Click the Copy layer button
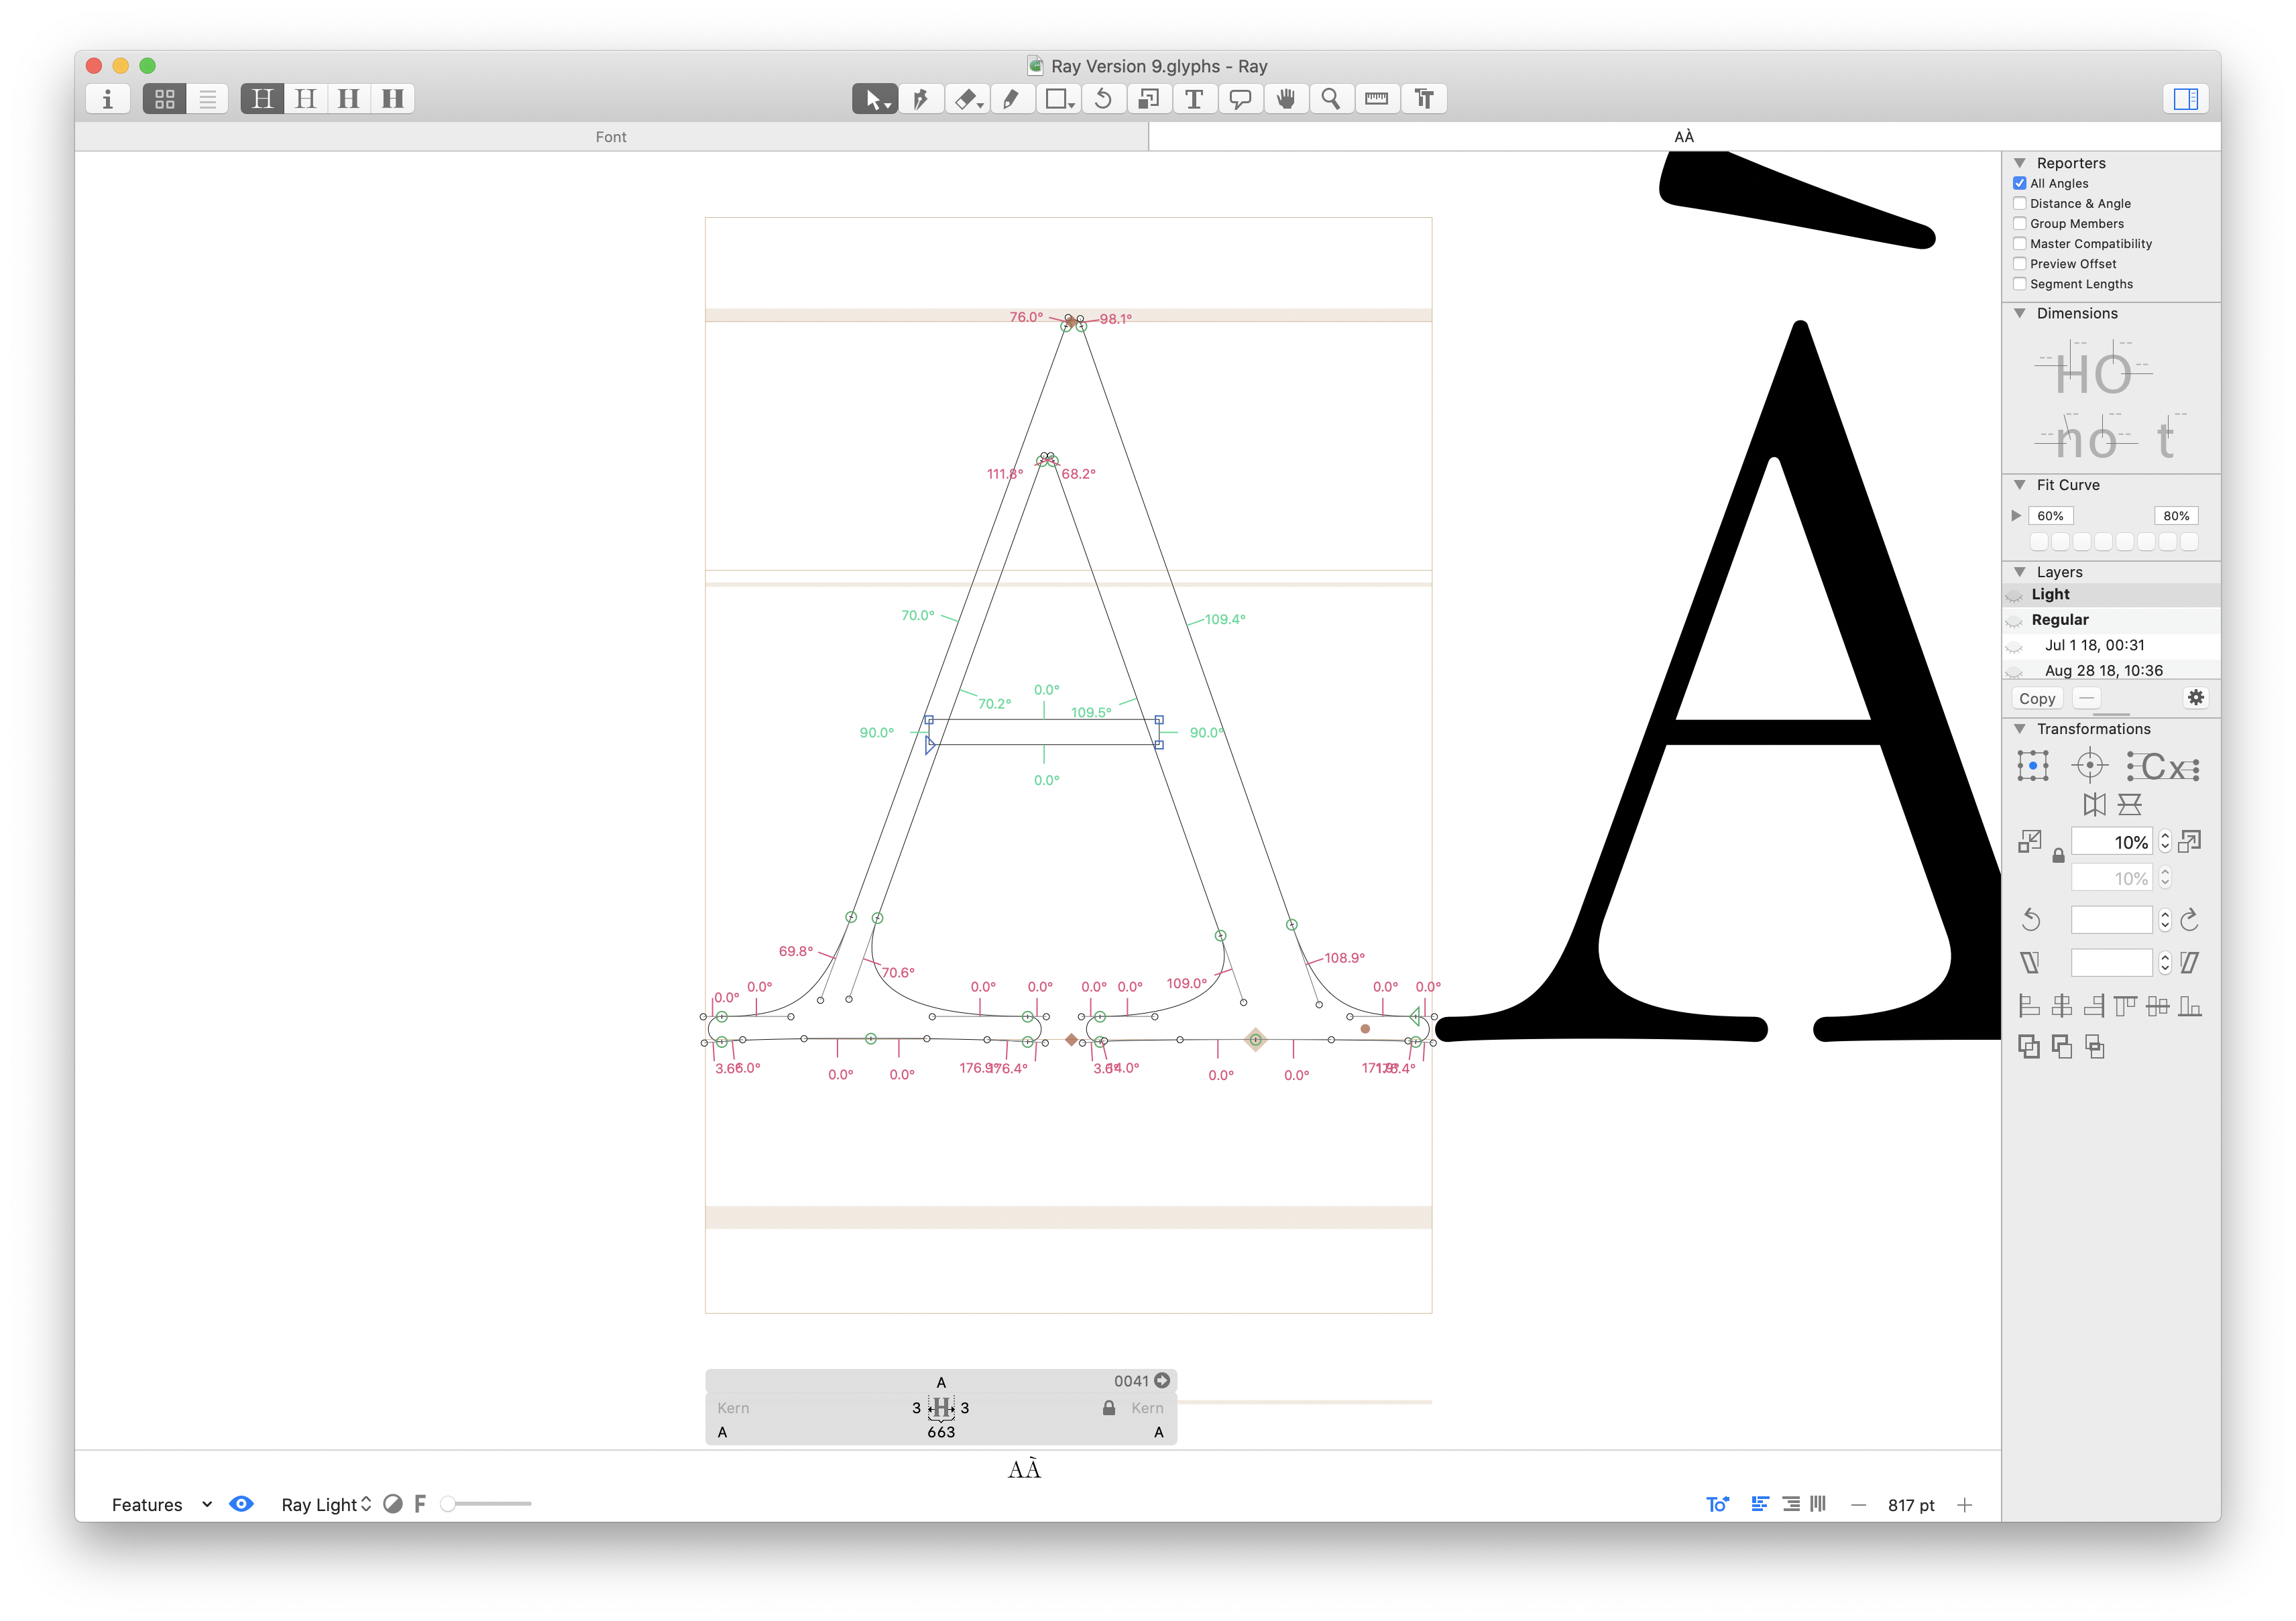The image size is (2296, 1621). click(x=2037, y=698)
